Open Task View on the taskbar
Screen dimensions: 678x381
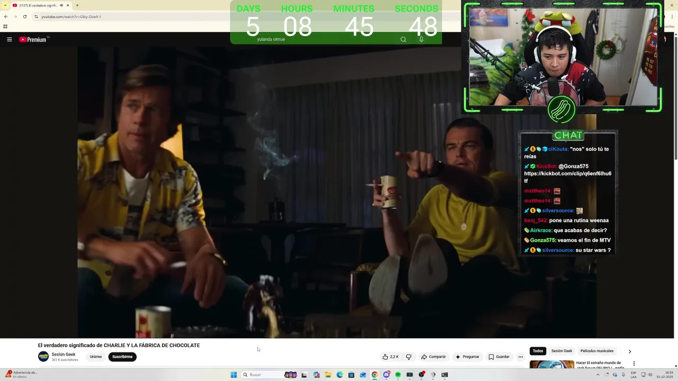(304, 375)
